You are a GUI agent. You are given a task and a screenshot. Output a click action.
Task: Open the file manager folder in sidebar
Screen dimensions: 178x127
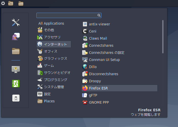16,51
